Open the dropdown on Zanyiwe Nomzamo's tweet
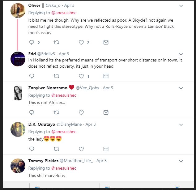196x190 pixels. pyautogui.click(x=181, y=88)
